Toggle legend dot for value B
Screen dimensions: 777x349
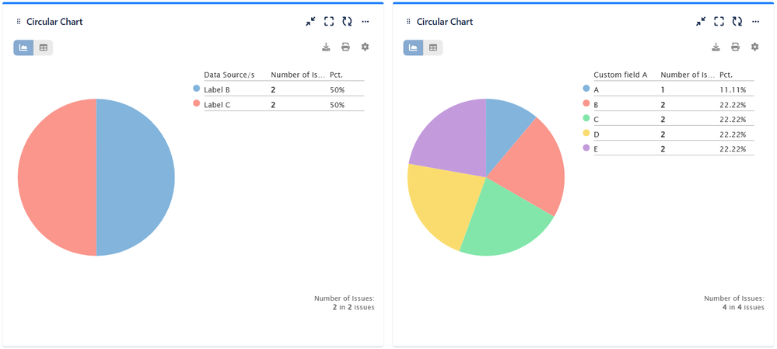tap(586, 103)
